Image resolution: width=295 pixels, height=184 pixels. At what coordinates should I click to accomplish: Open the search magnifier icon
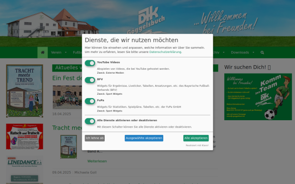click(x=262, y=53)
